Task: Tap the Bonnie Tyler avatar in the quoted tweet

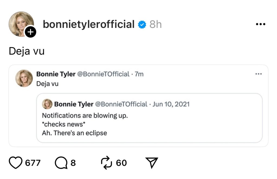Action: (24, 78)
